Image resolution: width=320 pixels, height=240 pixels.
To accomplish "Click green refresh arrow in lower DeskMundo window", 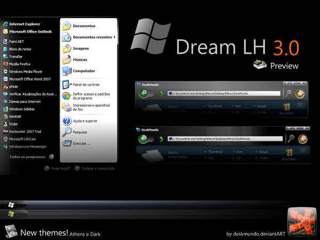I will point(161,139).
